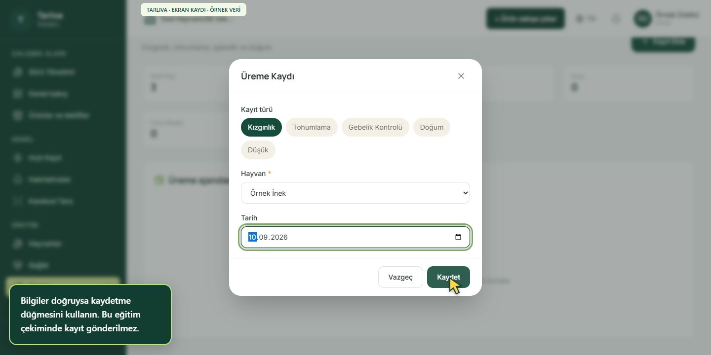Cancel with the Vazgeç button
Image resolution: width=711 pixels, height=355 pixels.
pos(400,277)
